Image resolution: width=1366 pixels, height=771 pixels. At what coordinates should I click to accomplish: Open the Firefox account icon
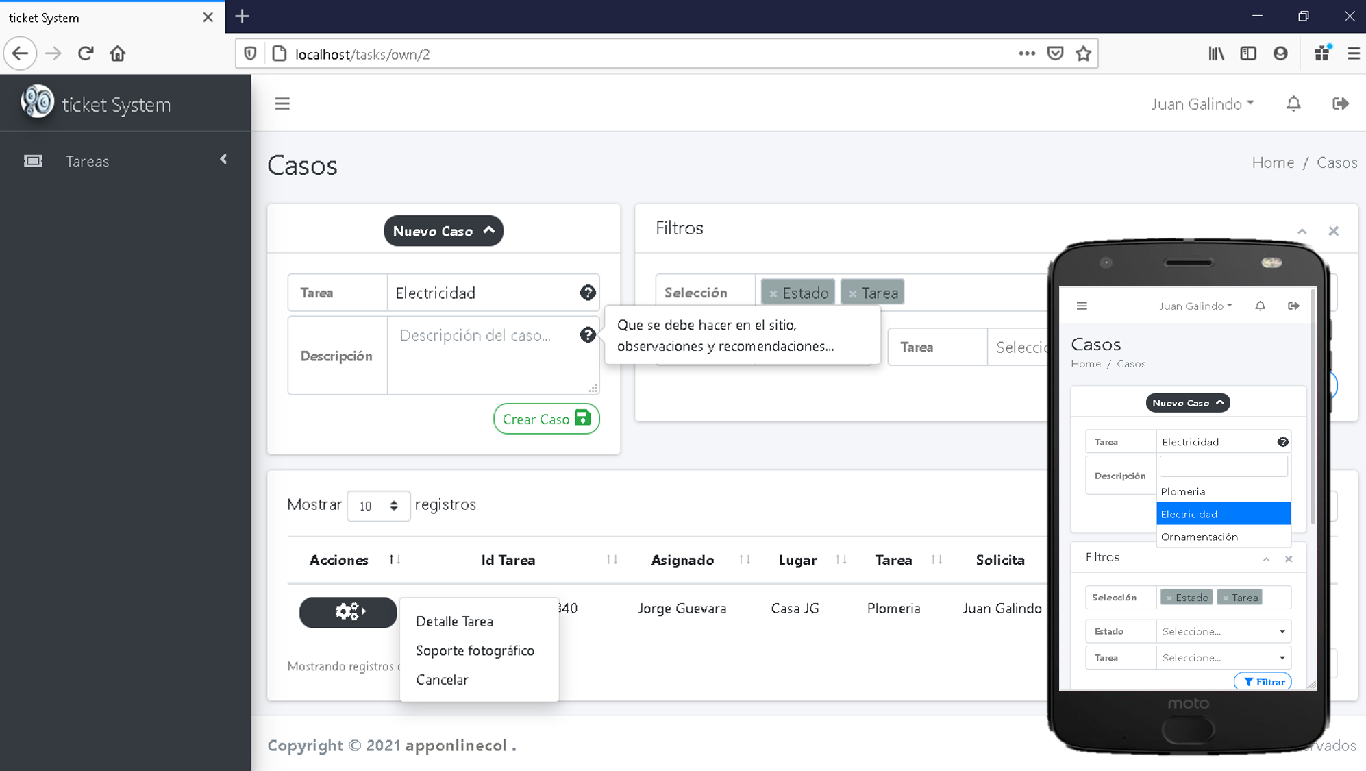(1280, 53)
